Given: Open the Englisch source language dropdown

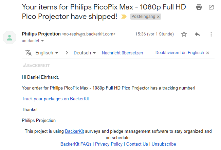Looking at the screenshot, I should pyautogui.click(x=47, y=53).
